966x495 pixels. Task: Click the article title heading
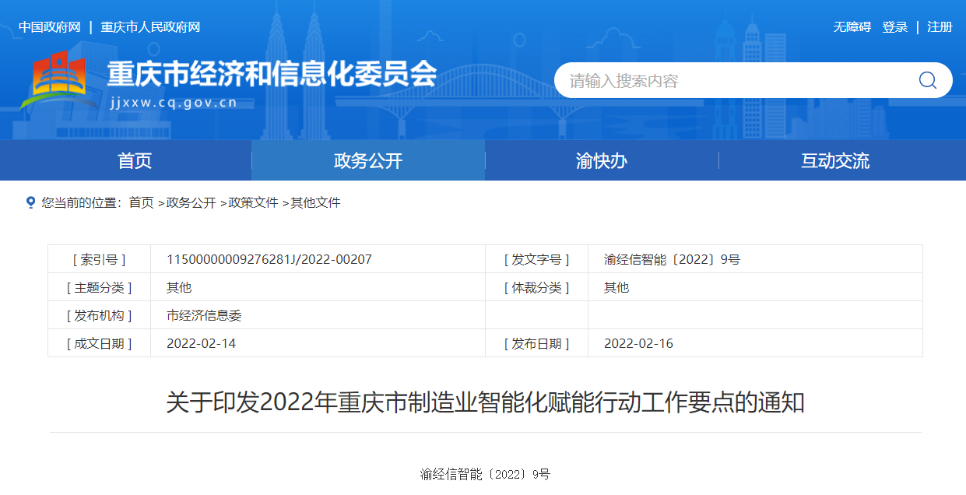click(x=485, y=402)
